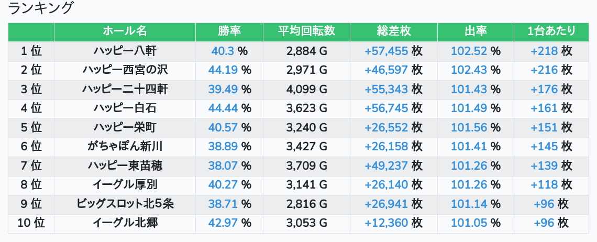
Task: Select the ハッピー東苗穂 hall name
Action: pos(125,166)
